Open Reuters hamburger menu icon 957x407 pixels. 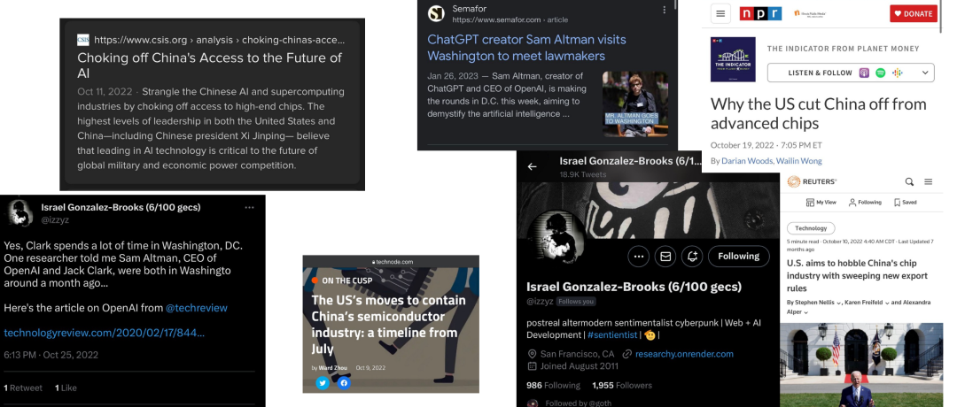pos(929,181)
